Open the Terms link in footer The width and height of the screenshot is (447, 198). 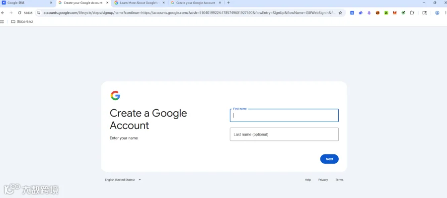coord(339,180)
